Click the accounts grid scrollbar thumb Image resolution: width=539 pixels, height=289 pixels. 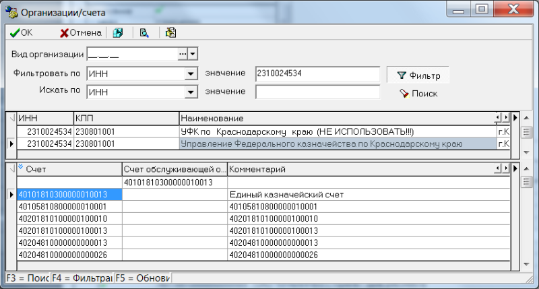click(526, 182)
